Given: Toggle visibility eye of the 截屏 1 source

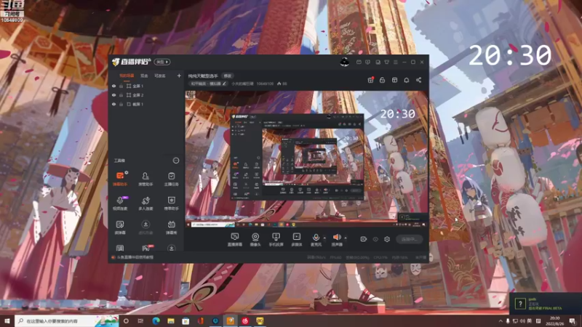Looking at the screenshot, I should pos(114,105).
